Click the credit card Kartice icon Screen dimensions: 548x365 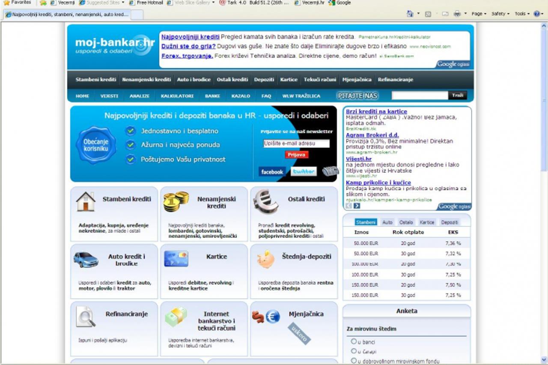coord(176,258)
